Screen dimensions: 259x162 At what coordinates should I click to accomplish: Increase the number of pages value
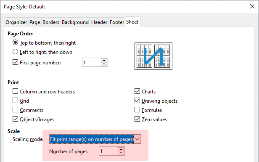coord(121,149)
